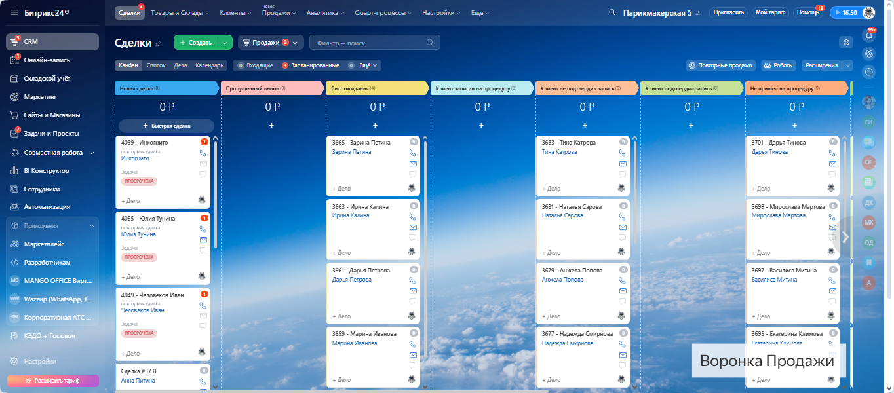Click the phone icon on Дарья Тинова card
Screen dimensions: 894x393
tap(832, 153)
